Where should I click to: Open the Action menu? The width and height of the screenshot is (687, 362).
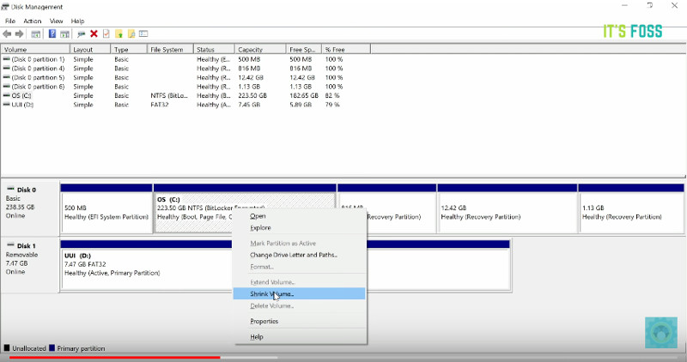click(x=33, y=21)
